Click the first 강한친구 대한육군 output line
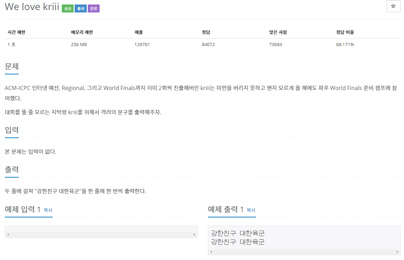This screenshot has height=260, width=404. tap(238, 233)
